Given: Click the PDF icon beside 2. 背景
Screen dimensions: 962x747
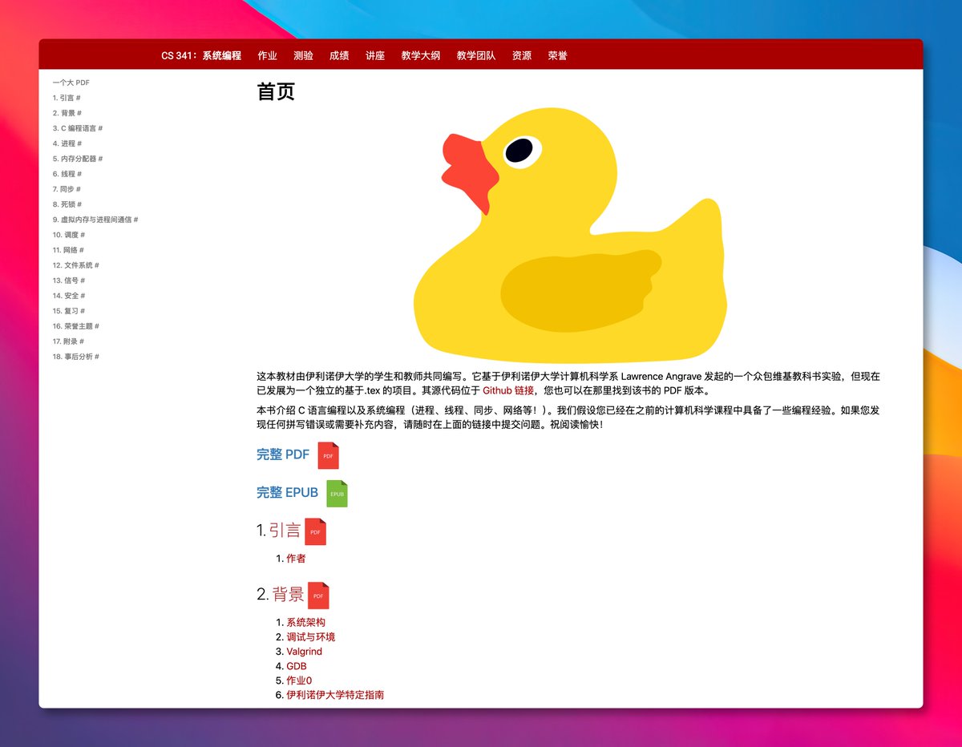Looking at the screenshot, I should [x=318, y=596].
